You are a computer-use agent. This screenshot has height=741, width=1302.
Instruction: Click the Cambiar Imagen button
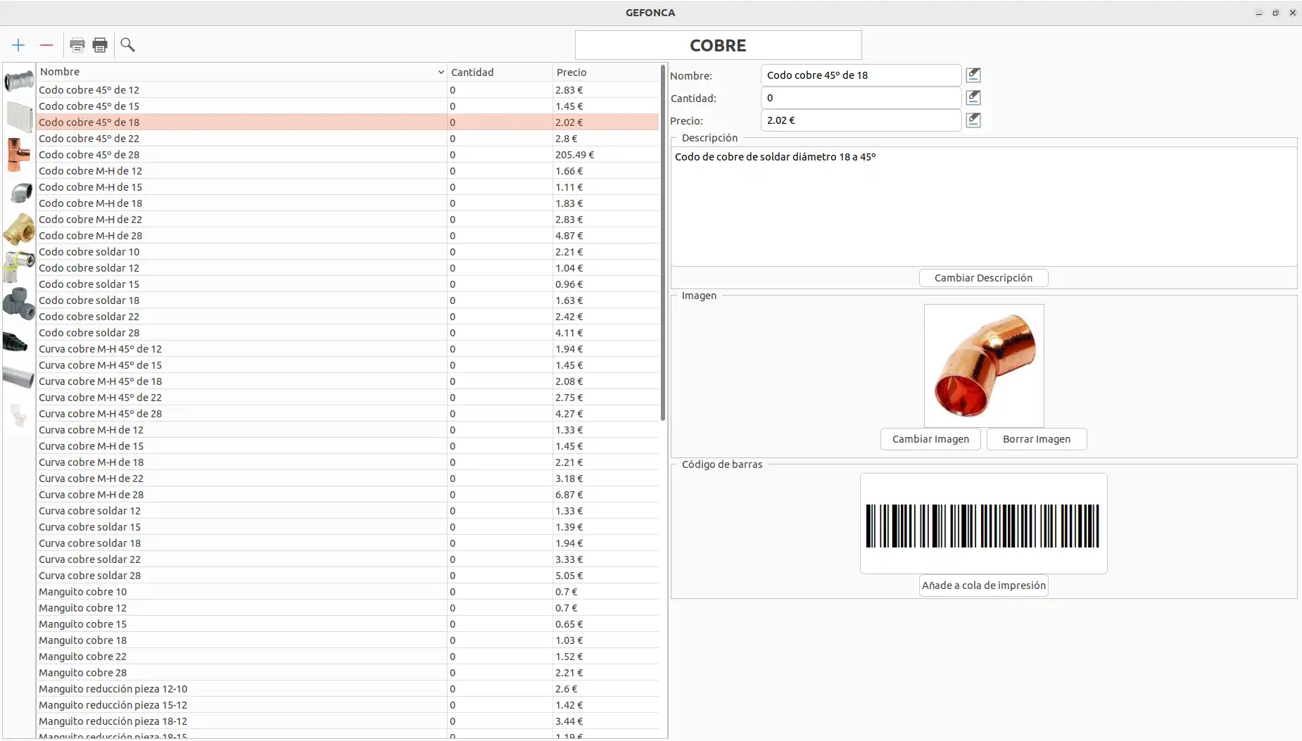click(930, 439)
